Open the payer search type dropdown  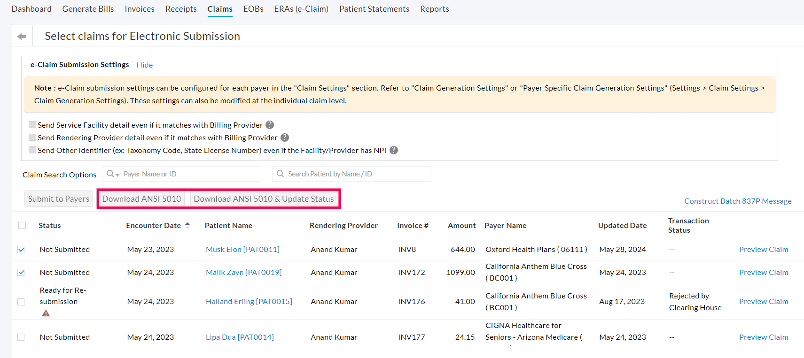(113, 174)
